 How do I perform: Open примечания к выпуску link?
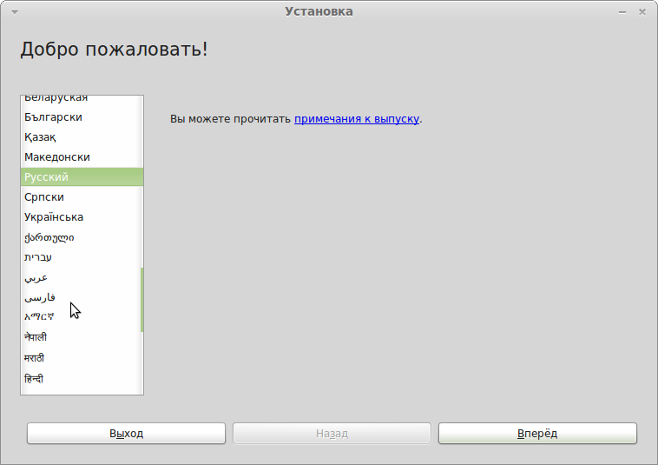(357, 119)
